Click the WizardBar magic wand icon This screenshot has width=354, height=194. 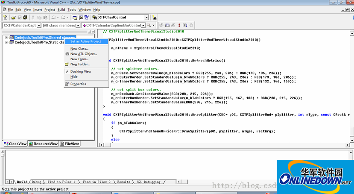coord(149,25)
